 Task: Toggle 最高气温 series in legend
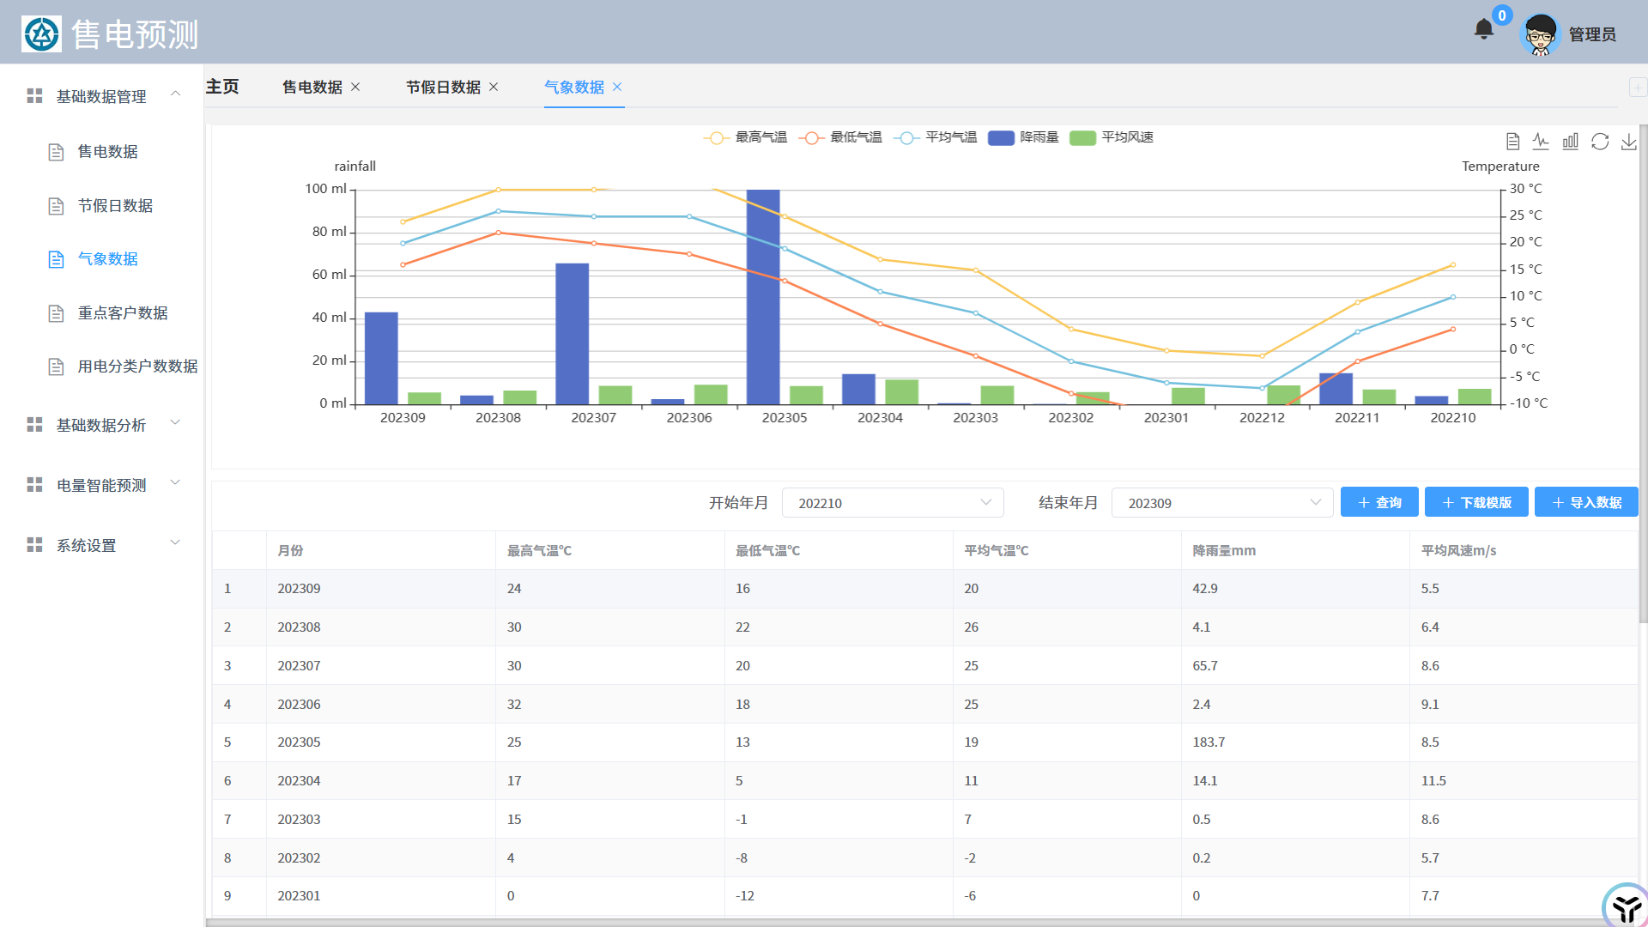(x=745, y=137)
